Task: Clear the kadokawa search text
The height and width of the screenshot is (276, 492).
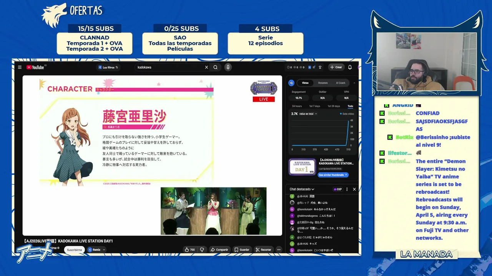Action: 206,67
